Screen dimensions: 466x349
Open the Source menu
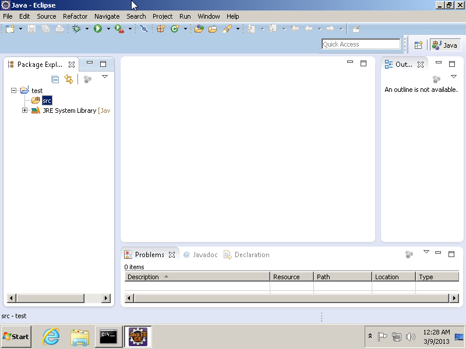[x=47, y=16]
